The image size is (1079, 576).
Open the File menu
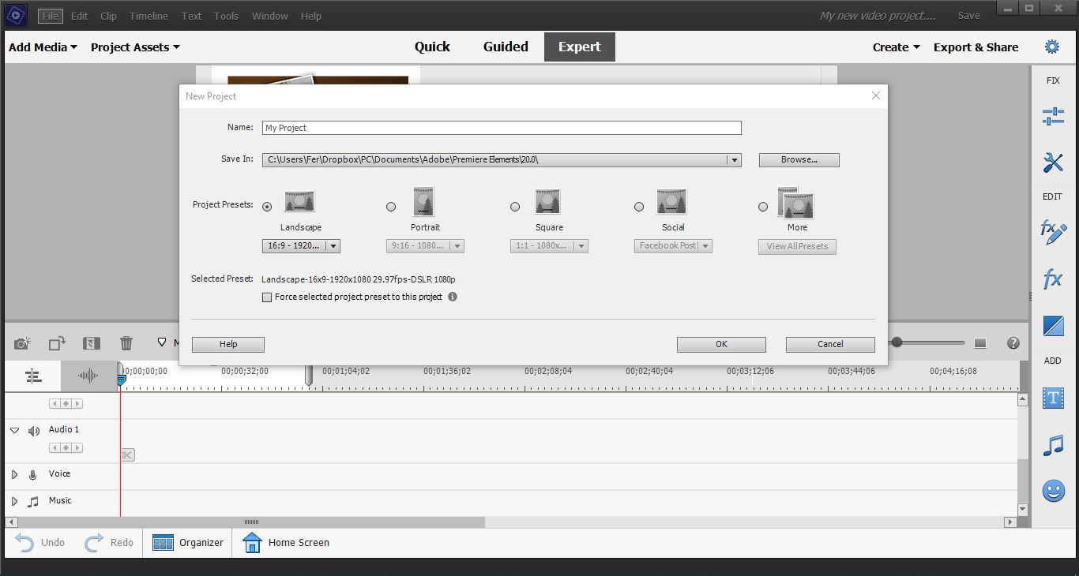(x=50, y=16)
